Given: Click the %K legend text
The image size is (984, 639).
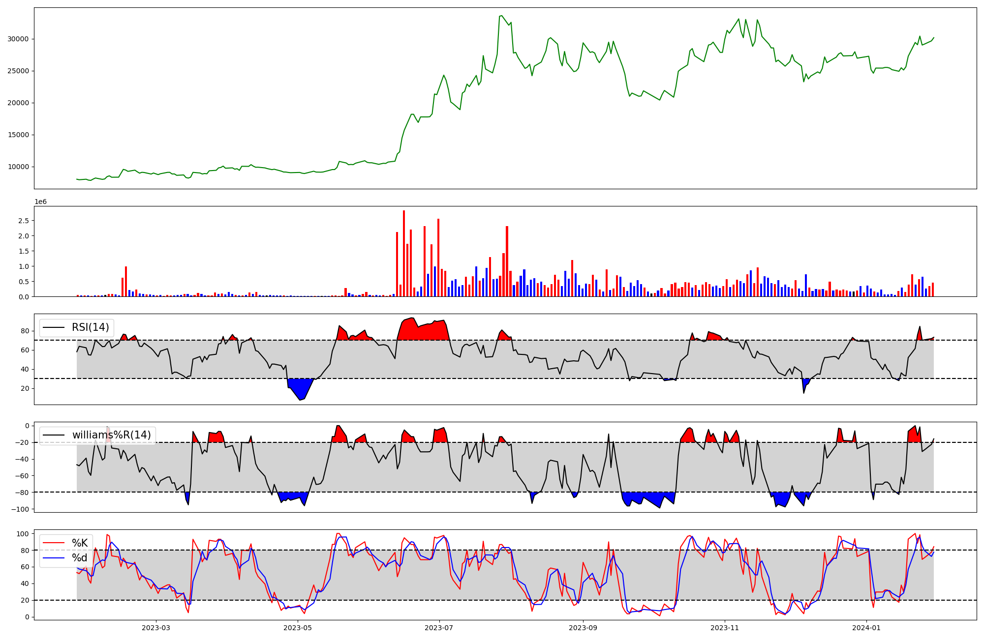Looking at the screenshot, I should tap(80, 543).
